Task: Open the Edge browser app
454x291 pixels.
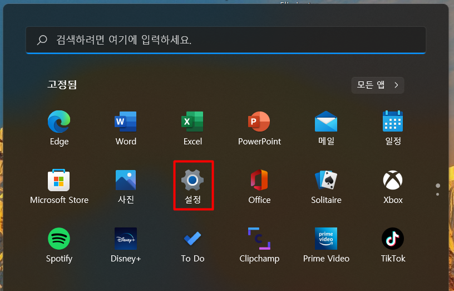Action: [x=59, y=128]
